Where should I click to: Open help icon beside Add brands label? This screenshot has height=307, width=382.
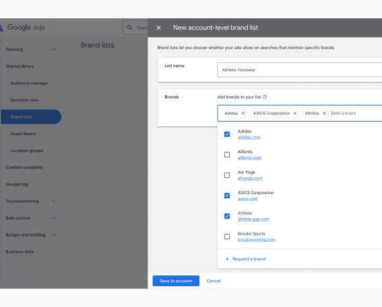(x=265, y=97)
